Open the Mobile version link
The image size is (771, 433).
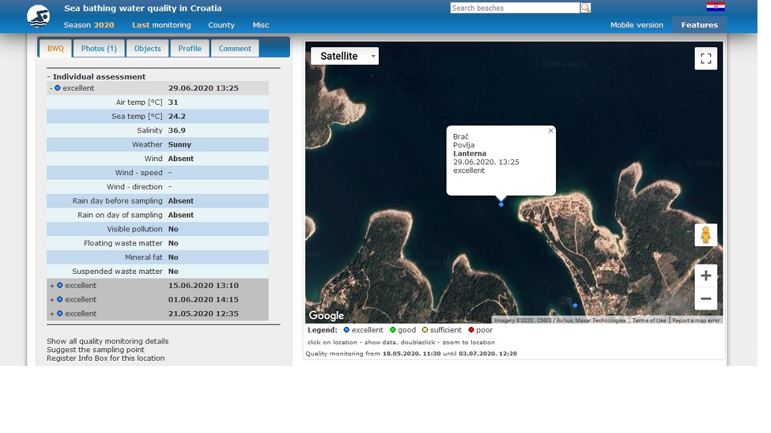[x=636, y=25]
